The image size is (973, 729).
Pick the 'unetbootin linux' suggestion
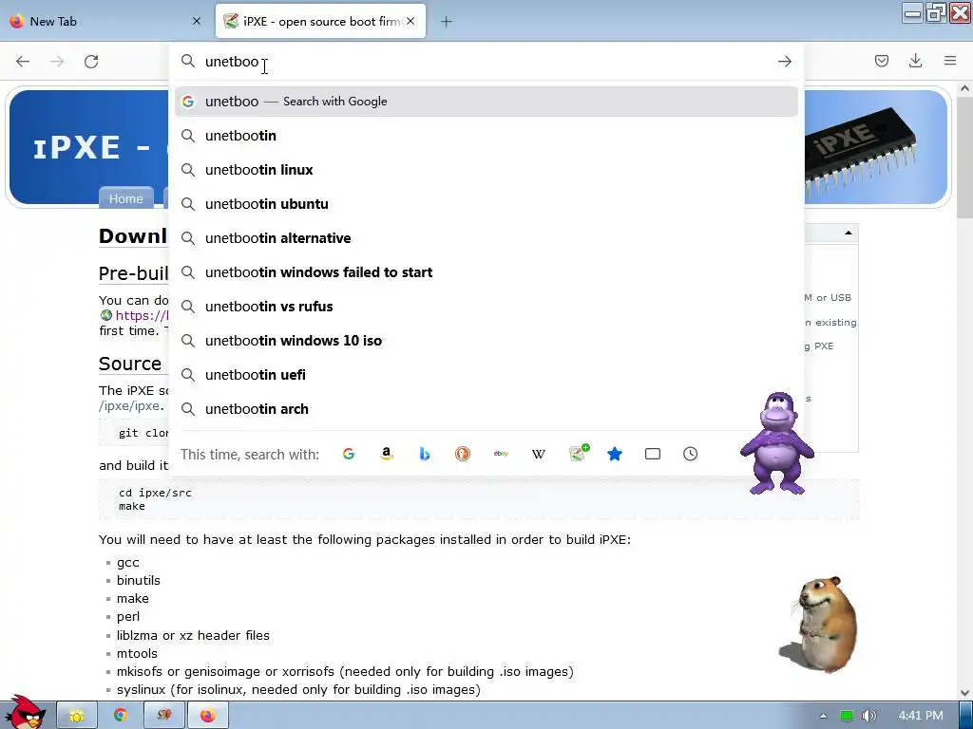click(486, 170)
